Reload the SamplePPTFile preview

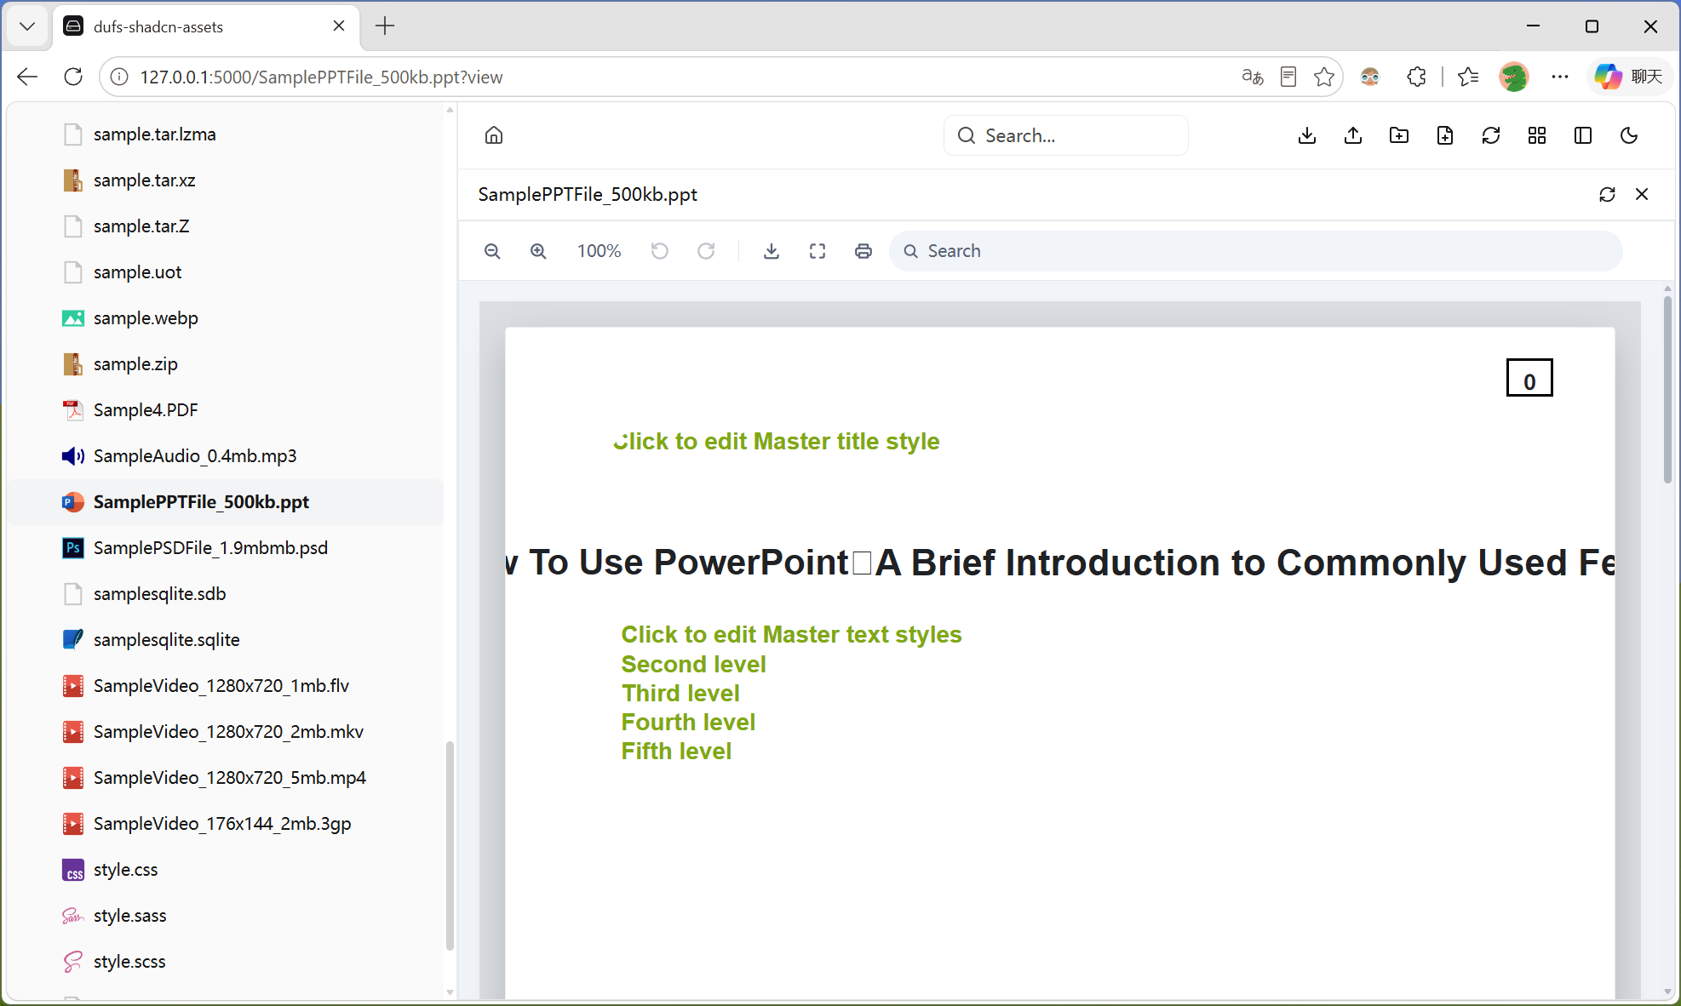[x=1607, y=194]
